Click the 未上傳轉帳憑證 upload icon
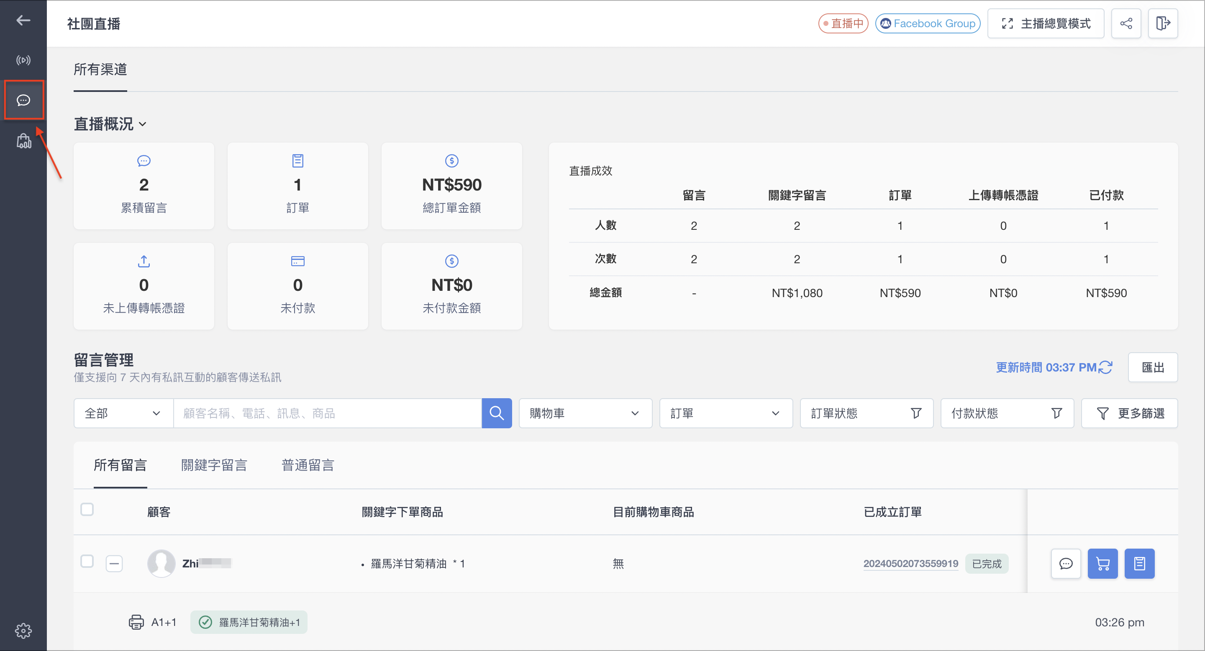The width and height of the screenshot is (1205, 651). click(144, 261)
